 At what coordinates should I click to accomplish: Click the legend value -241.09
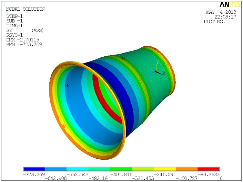[164, 174]
